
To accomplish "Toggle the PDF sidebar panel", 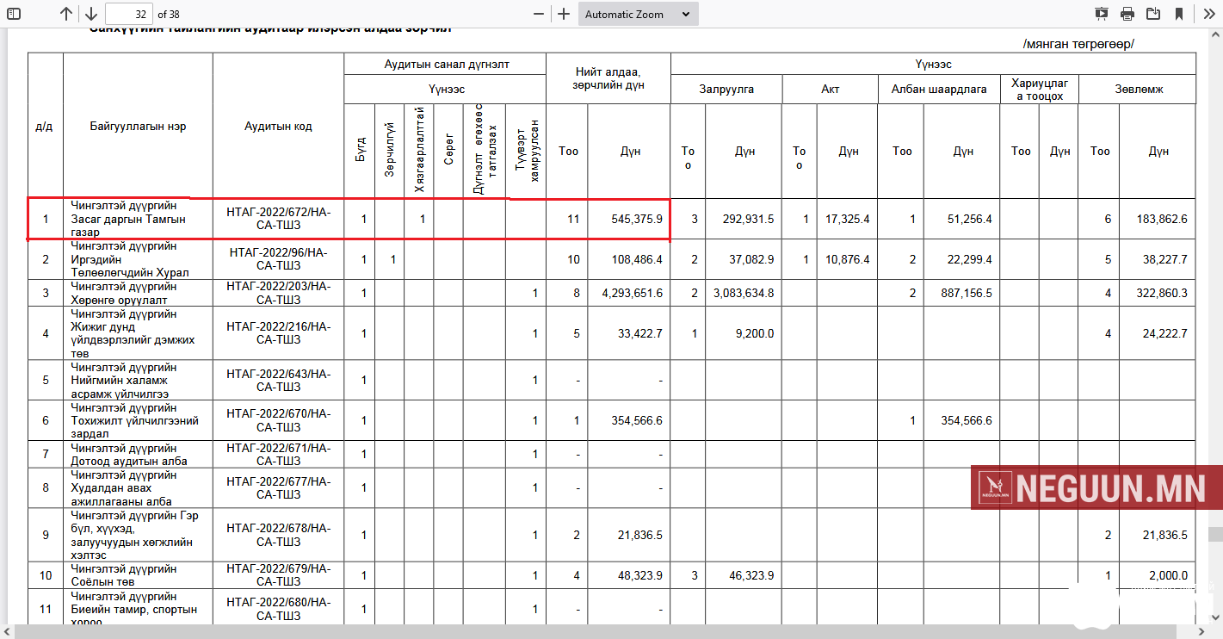I will pos(14,14).
